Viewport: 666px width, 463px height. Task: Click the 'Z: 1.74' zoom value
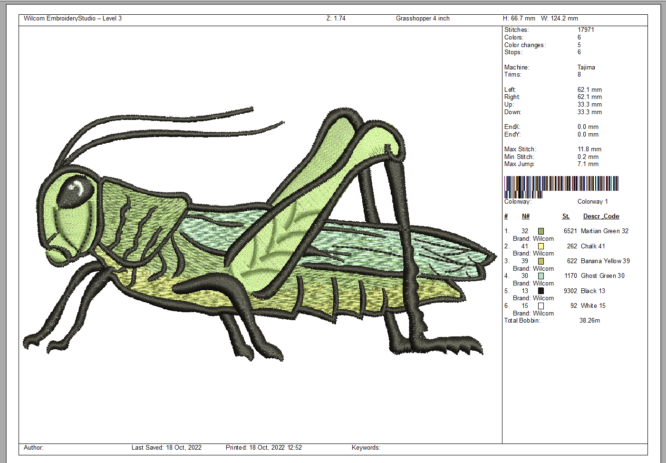click(336, 19)
